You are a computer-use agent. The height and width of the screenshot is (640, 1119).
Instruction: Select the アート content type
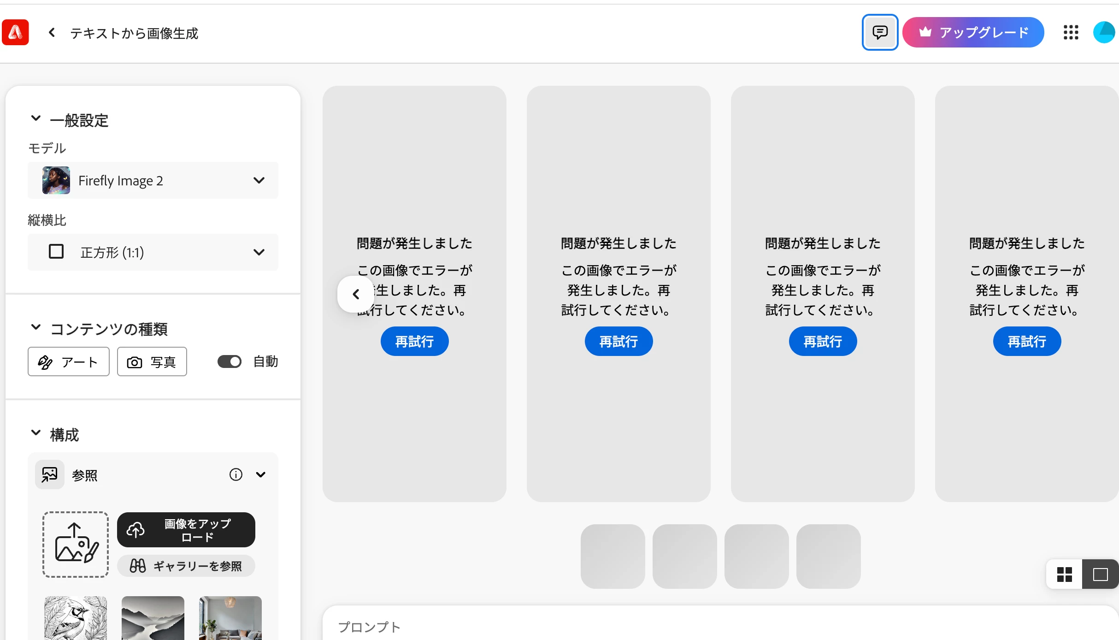click(x=69, y=361)
